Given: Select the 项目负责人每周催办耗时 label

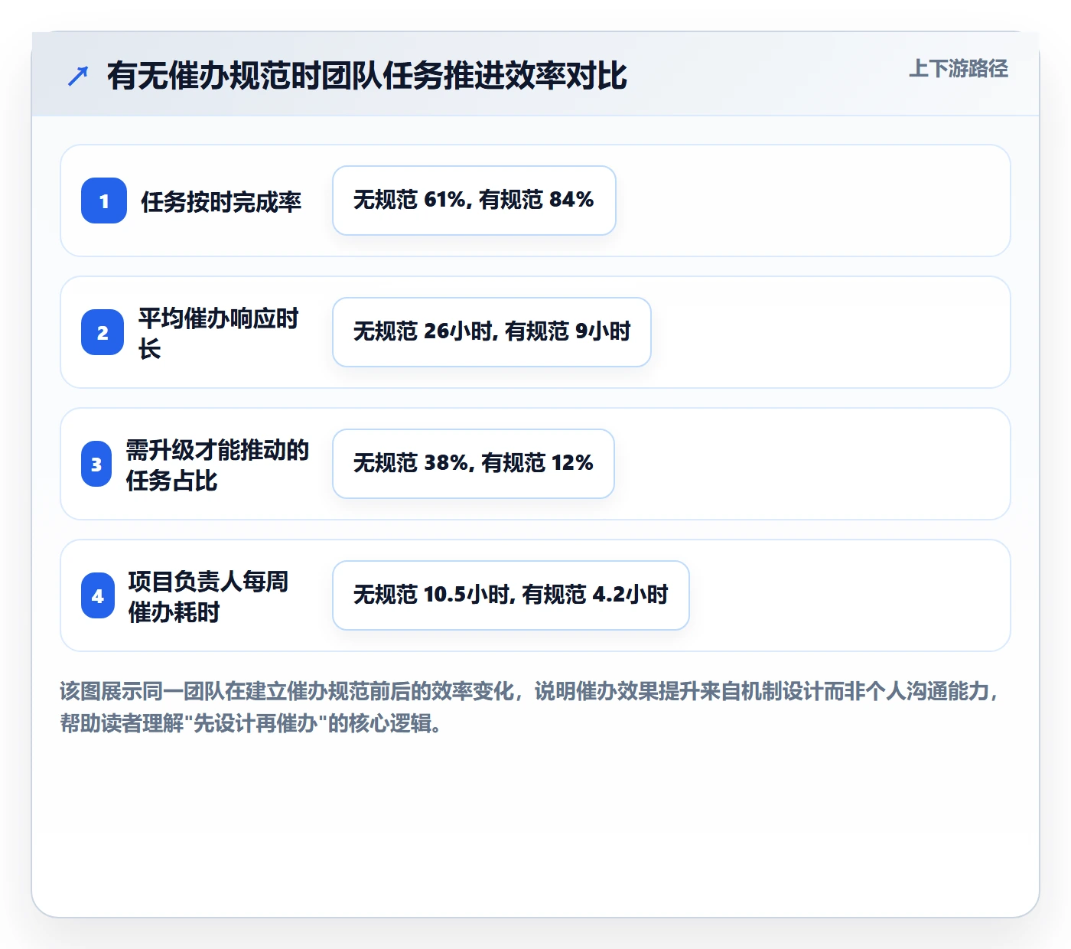Looking at the screenshot, I should [x=209, y=596].
